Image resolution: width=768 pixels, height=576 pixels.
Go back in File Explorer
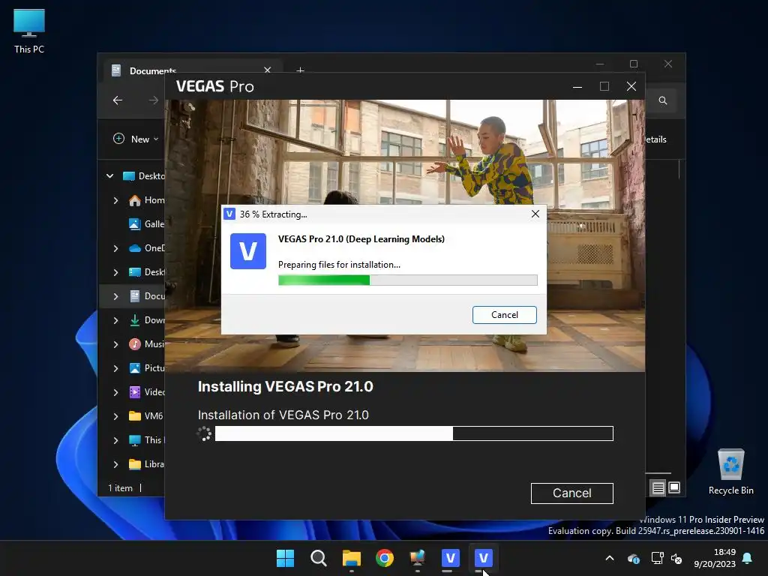pyautogui.click(x=118, y=100)
